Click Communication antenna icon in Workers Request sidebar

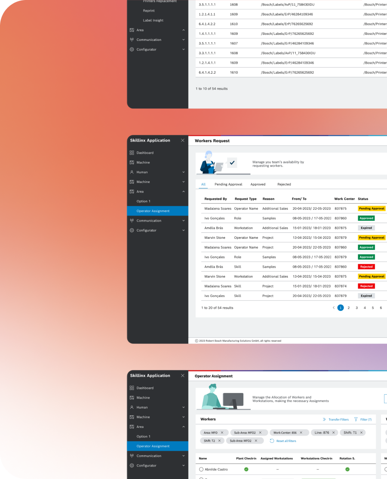click(x=132, y=220)
